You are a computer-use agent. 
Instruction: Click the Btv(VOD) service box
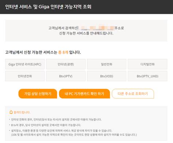(107, 76)
